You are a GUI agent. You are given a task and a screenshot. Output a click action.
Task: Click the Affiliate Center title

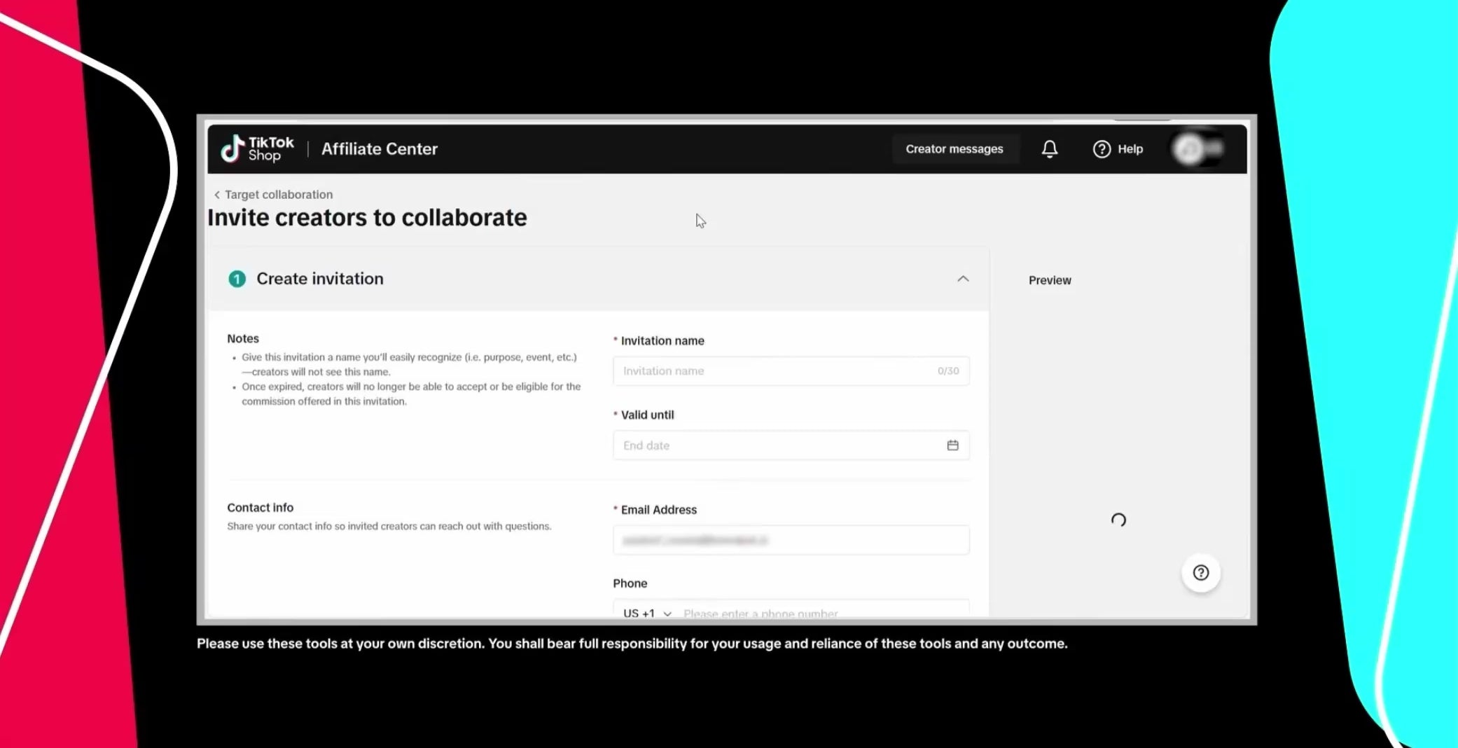380,148
